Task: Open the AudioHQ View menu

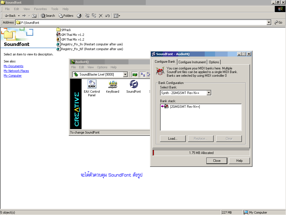Action: (x=90, y=67)
